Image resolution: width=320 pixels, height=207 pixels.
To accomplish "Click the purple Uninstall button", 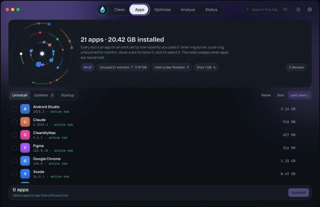I will [x=299, y=193].
